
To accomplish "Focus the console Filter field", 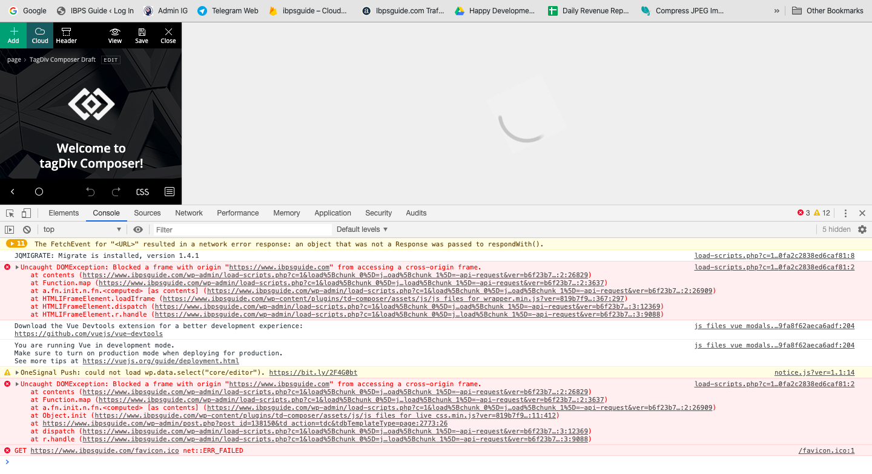I will click(x=242, y=229).
